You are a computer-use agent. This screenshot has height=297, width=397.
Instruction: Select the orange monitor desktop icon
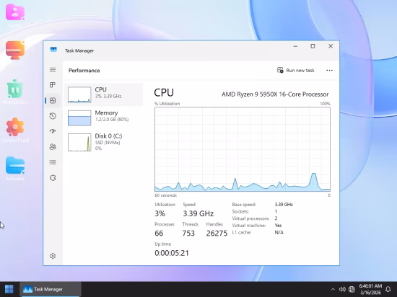coord(15,50)
